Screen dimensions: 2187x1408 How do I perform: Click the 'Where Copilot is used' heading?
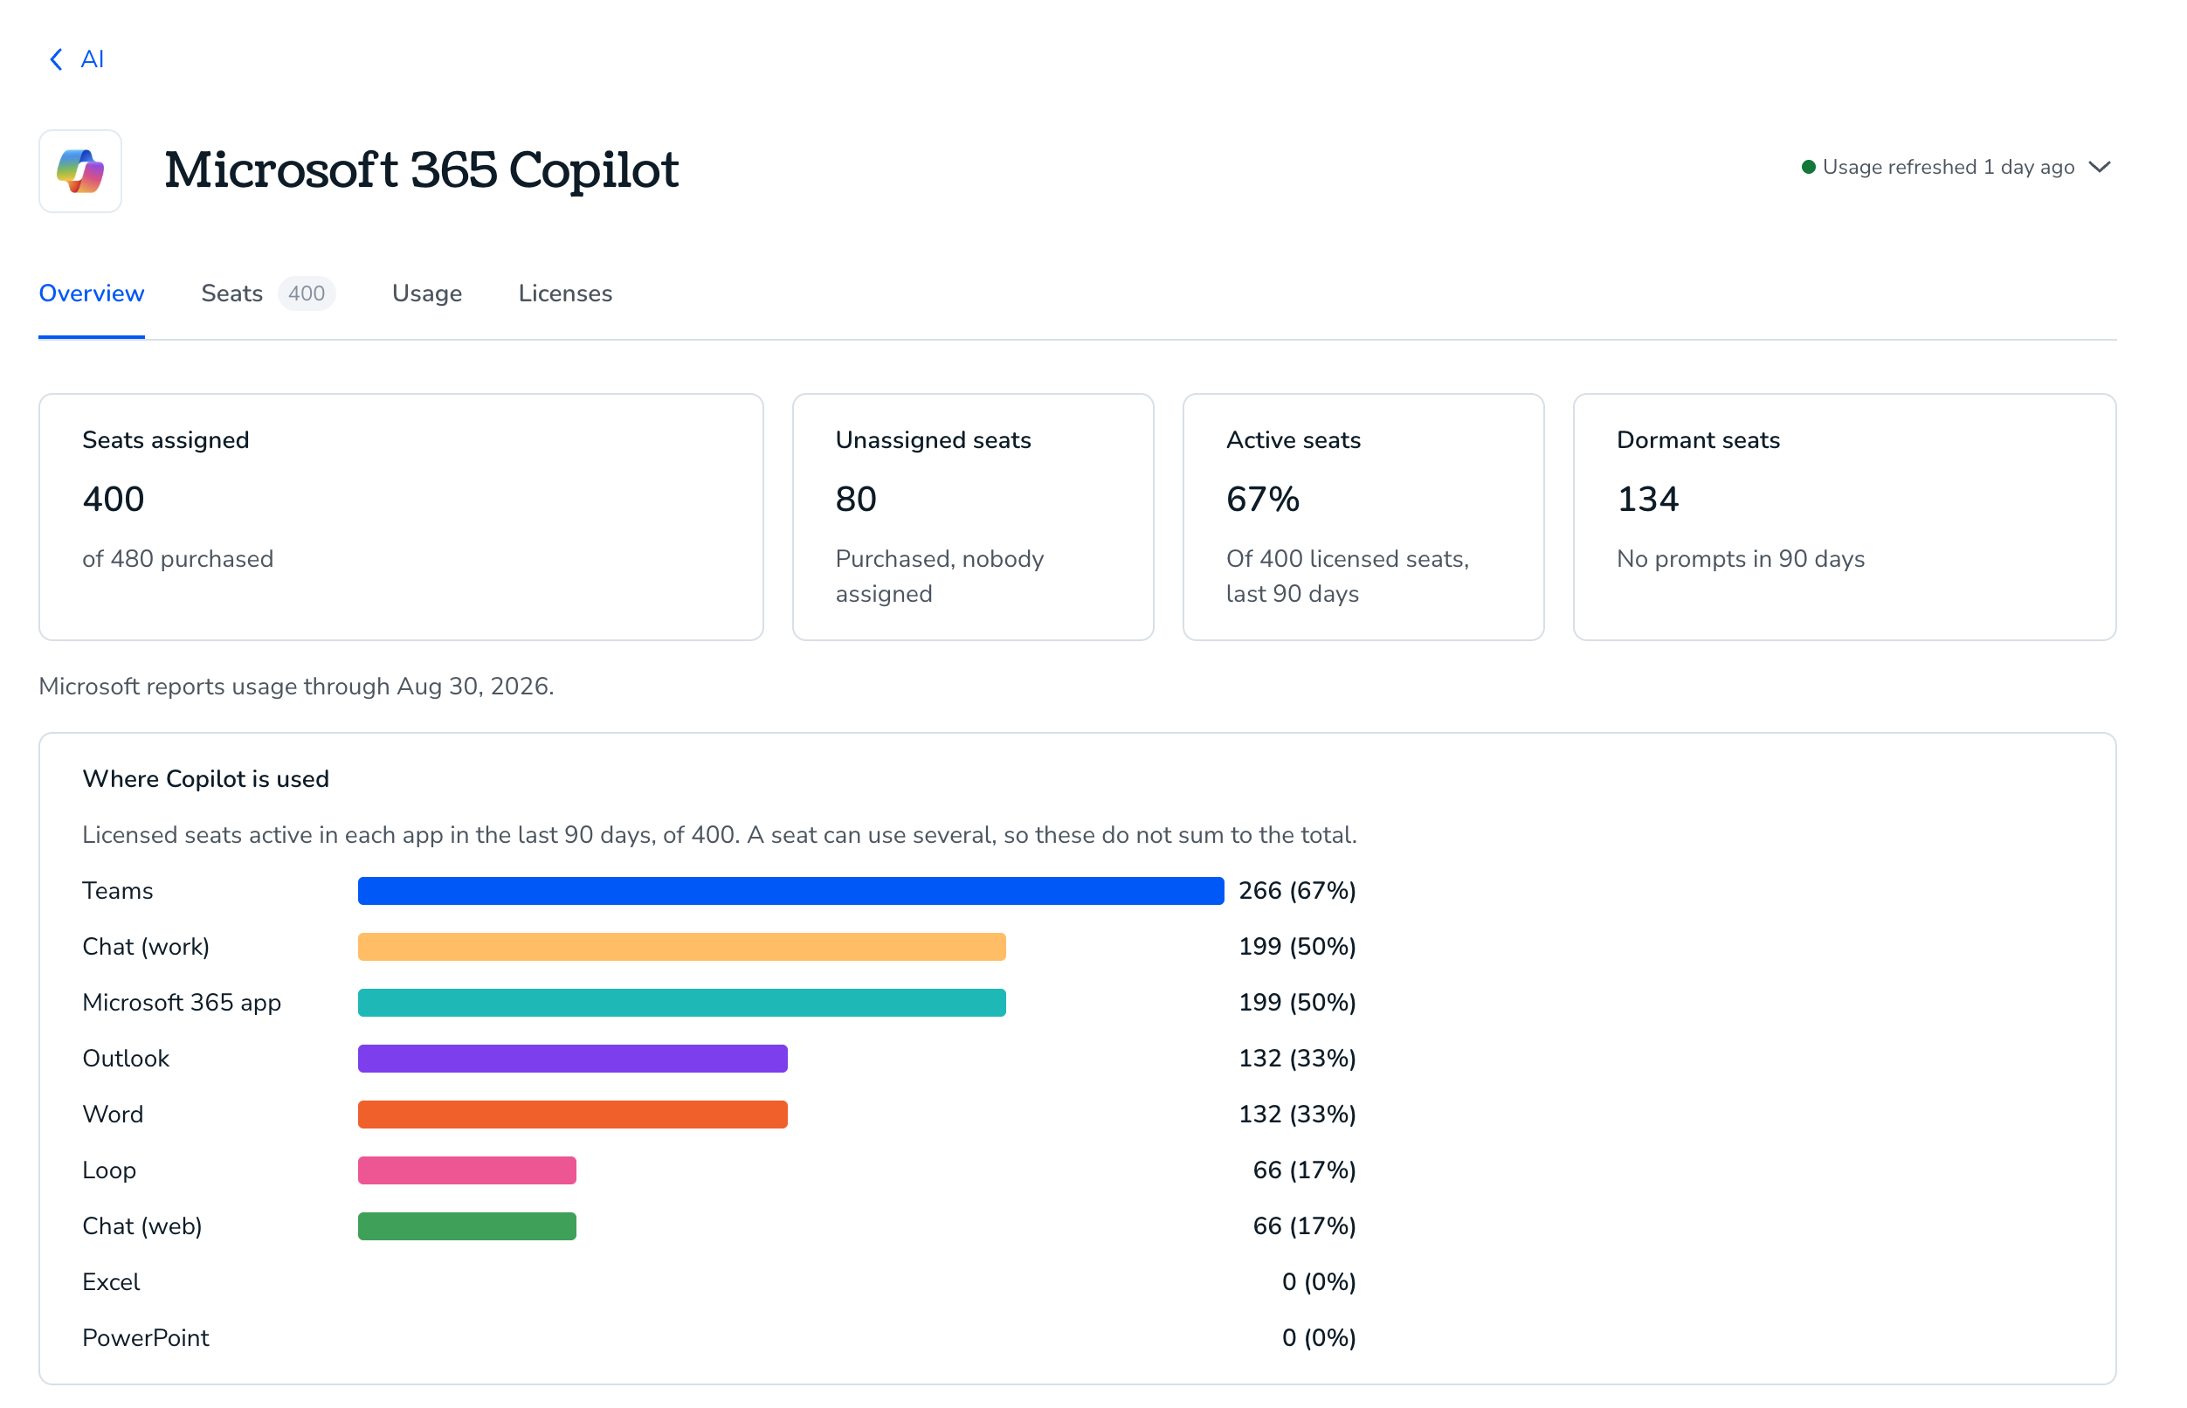click(206, 779)
